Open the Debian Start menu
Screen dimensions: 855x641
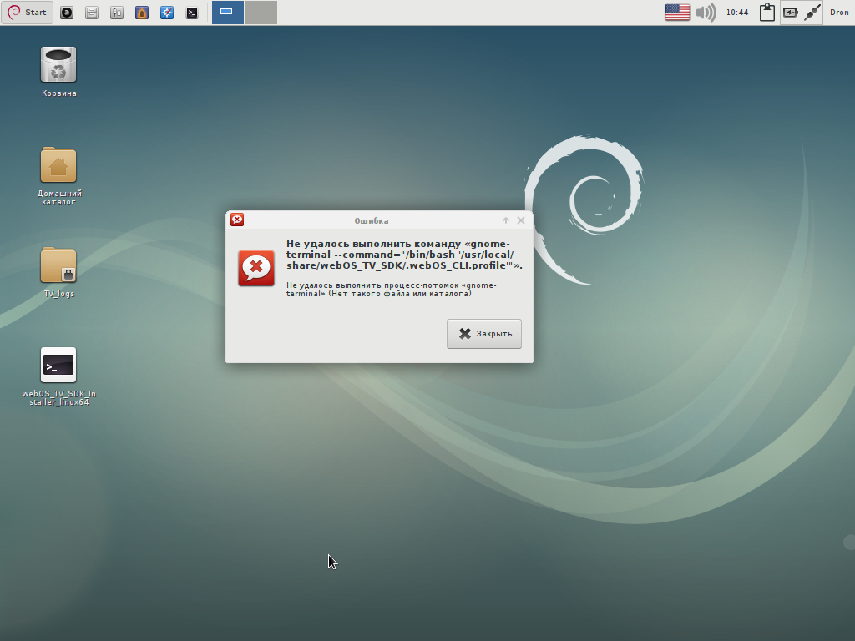click(28, 13)
